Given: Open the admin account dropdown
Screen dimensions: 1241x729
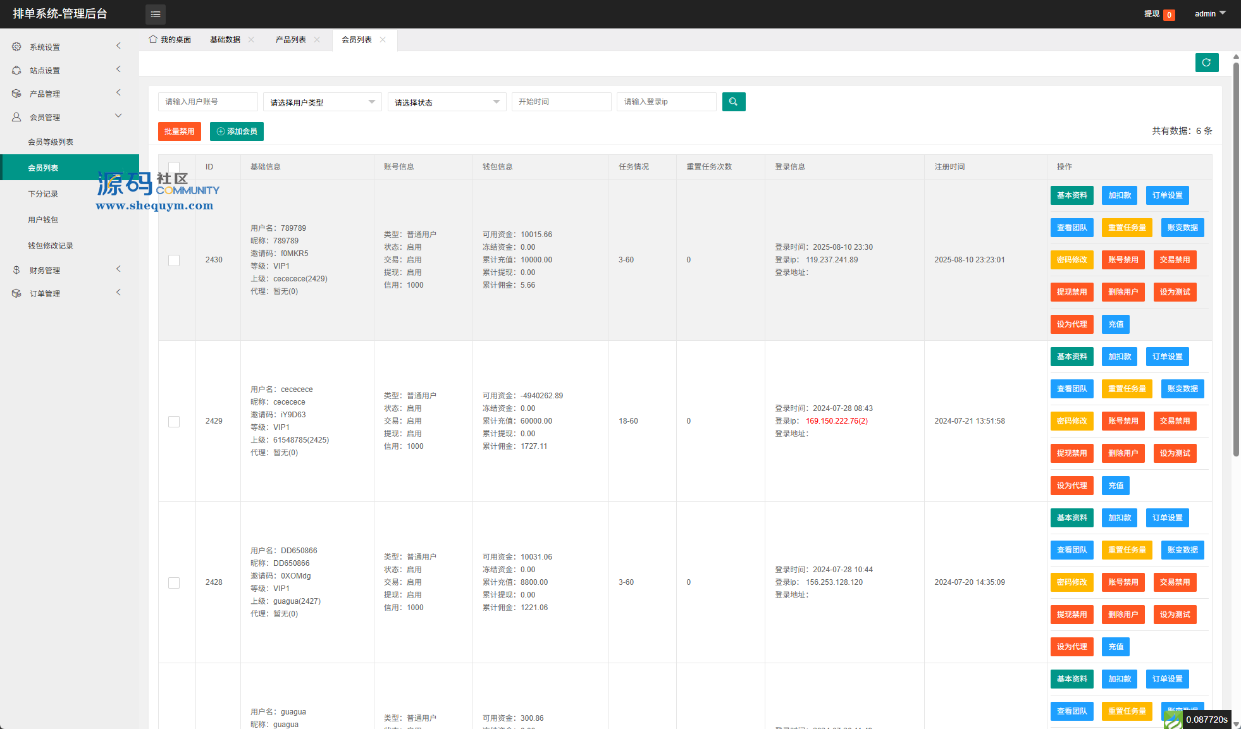Looking at the screenshot, I should coord(1209,13).
